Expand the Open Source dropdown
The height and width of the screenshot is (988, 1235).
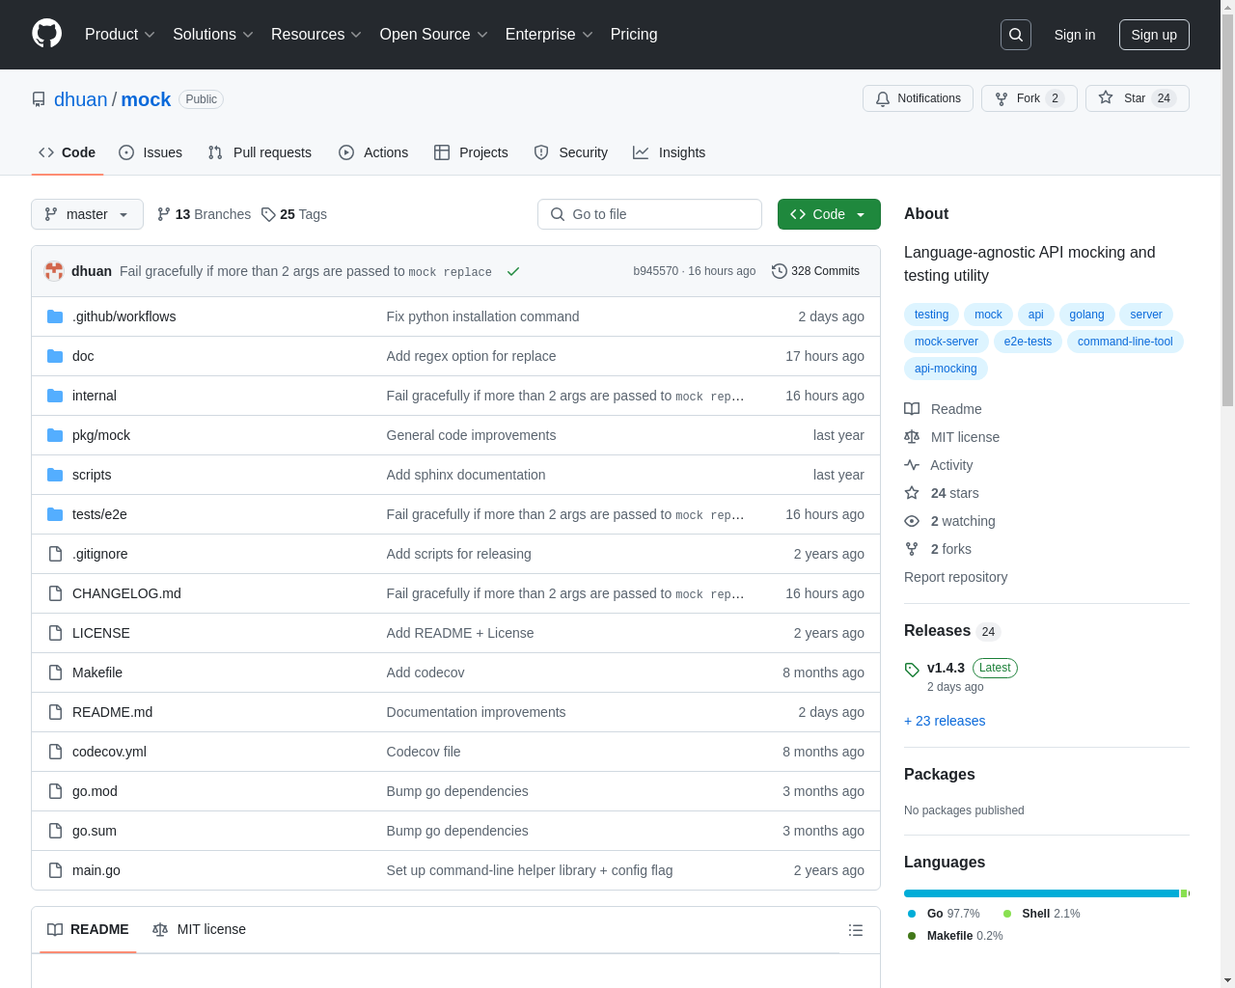coord(434,35)
